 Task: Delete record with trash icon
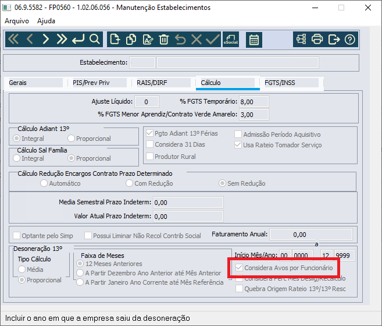coord(164,39)
